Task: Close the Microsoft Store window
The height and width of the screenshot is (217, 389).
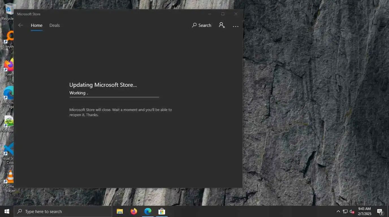Action: click(x=236, y=14)
